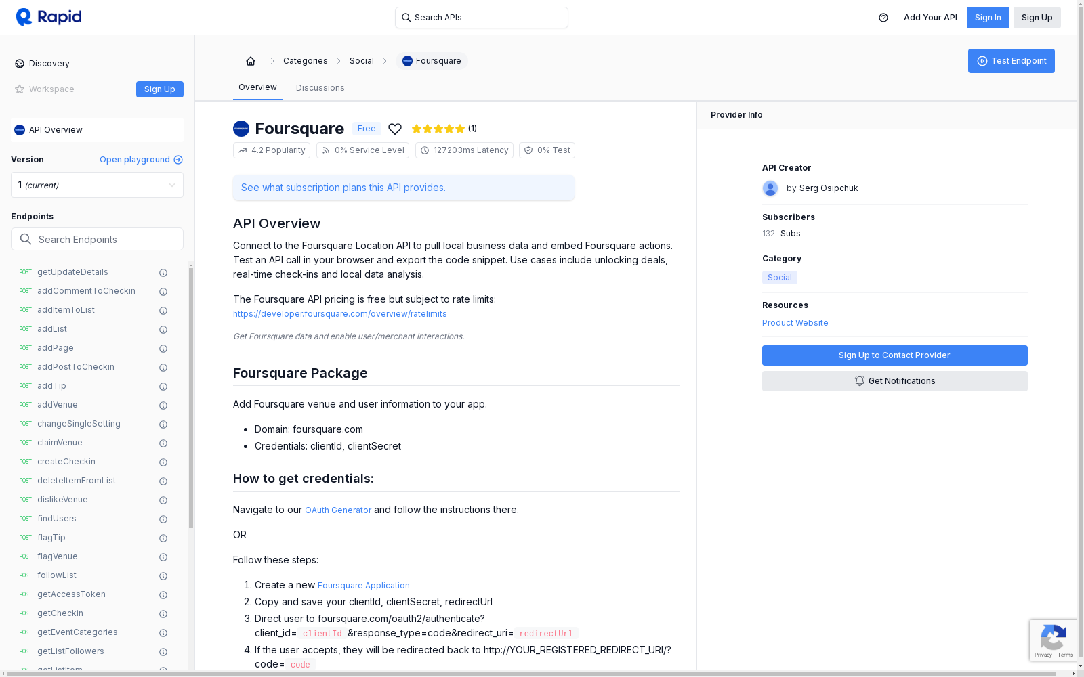Viewport: 1084px width, 677px height.
Task: Open info icon for addList endpoint
Action: tap(163, 330)
